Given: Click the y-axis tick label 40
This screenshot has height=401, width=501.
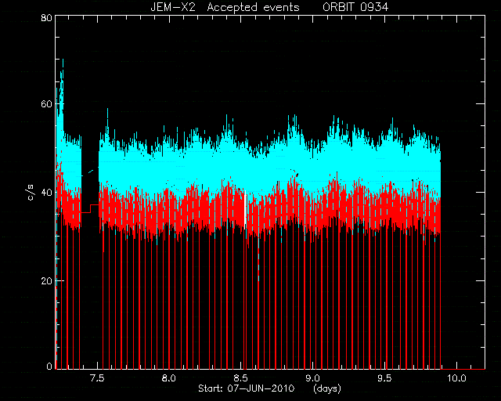Looking at the screenshot, I should 46,192.
